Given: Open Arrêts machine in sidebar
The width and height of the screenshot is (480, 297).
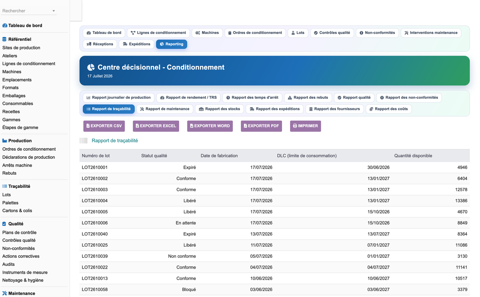Looking at the screenshot, I should tap(17, 165).
